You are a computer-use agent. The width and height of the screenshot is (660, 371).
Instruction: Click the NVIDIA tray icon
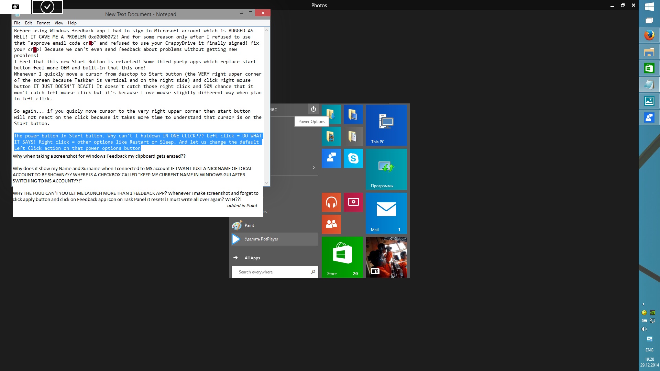pos(652,313)
